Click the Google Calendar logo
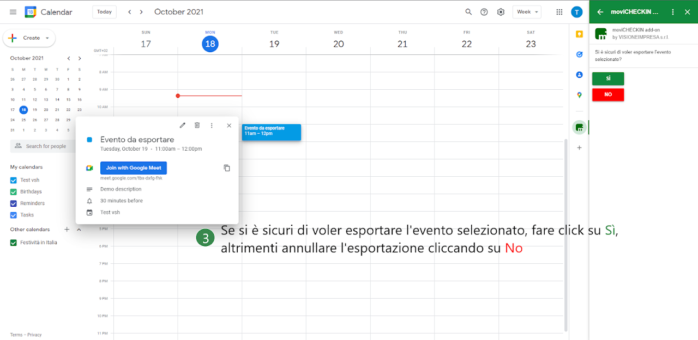 (x=31, y=12)
